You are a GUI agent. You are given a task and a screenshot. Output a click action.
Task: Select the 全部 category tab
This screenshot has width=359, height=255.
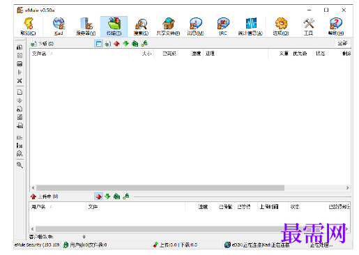[342, 43]
